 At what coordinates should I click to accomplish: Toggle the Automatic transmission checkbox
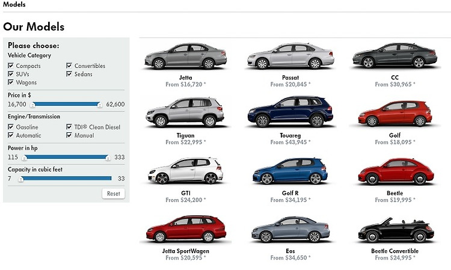[11, 135]
